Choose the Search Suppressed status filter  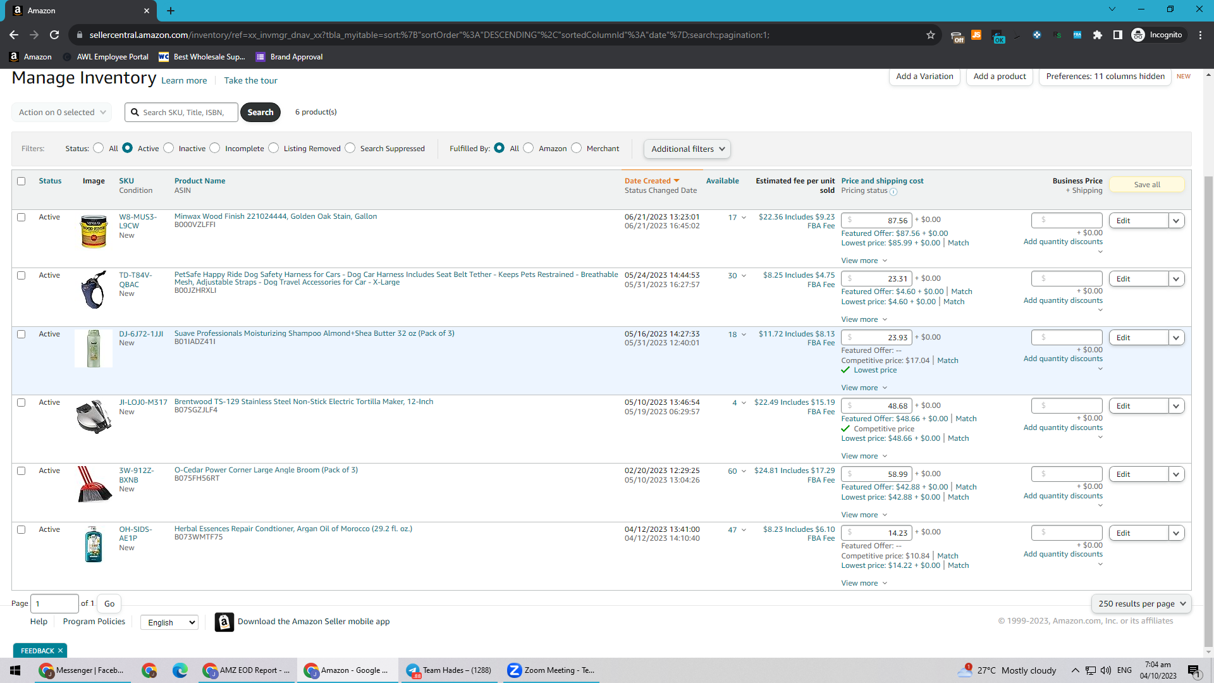click(350, 148)
